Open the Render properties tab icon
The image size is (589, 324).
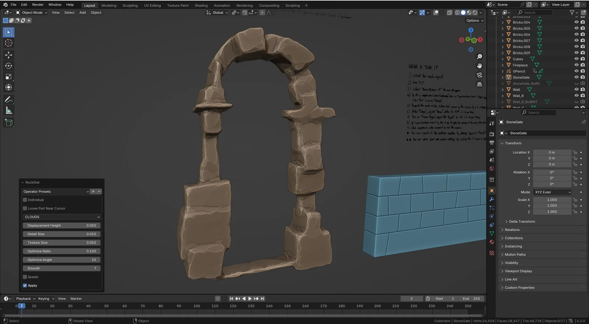(x=491, y=134)
